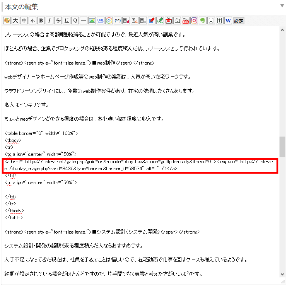The width and height of the screenshot is (287, 285).
Task: Click the document icon with red d
Action: pyautogui.click(x=126, y=20)
